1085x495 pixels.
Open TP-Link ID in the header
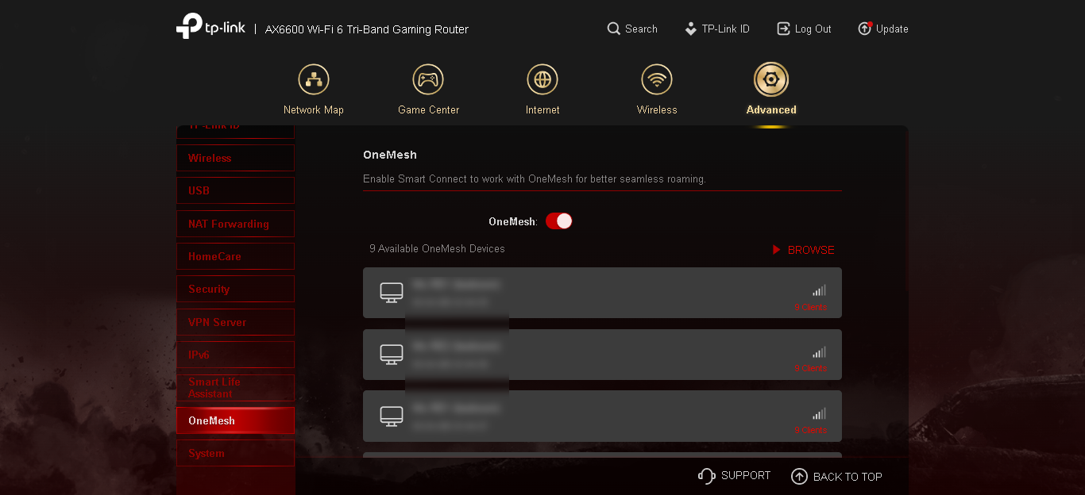[x=717, y=29]
